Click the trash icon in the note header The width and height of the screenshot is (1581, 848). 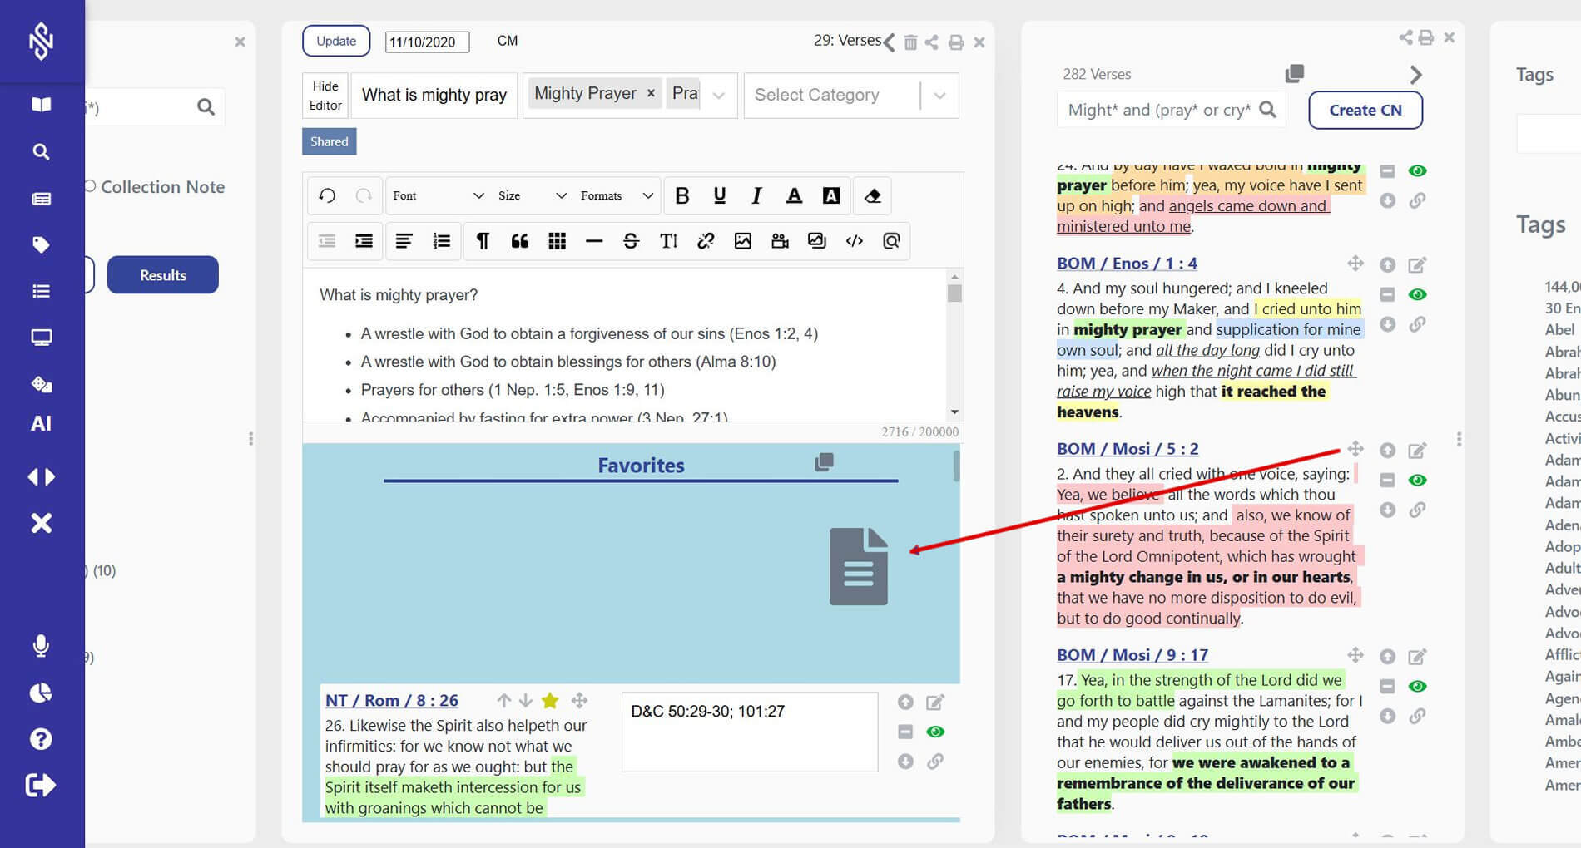coord(910,42)
